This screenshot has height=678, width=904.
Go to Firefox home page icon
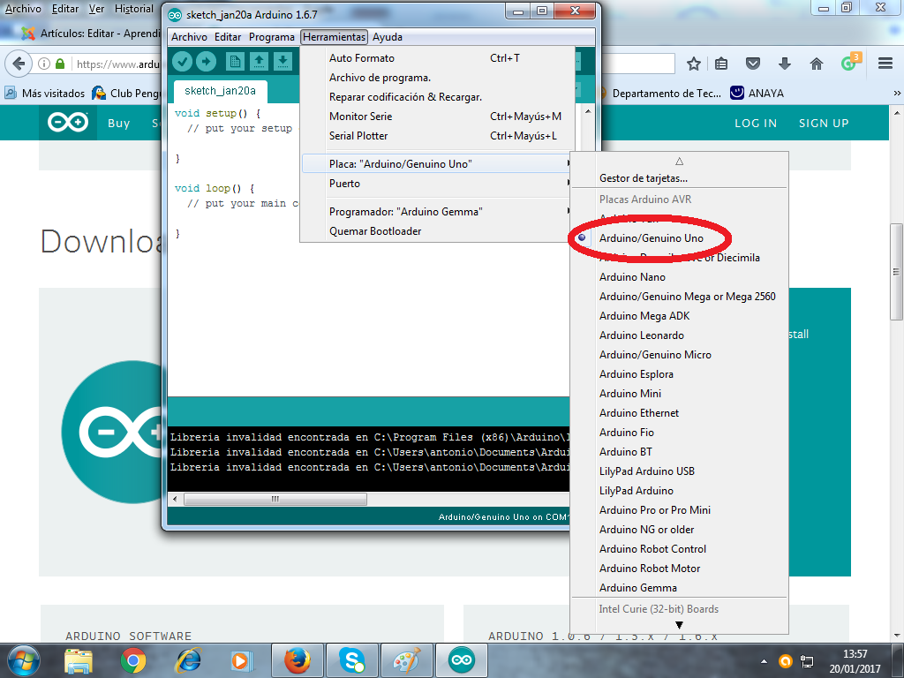click(817, 64)
